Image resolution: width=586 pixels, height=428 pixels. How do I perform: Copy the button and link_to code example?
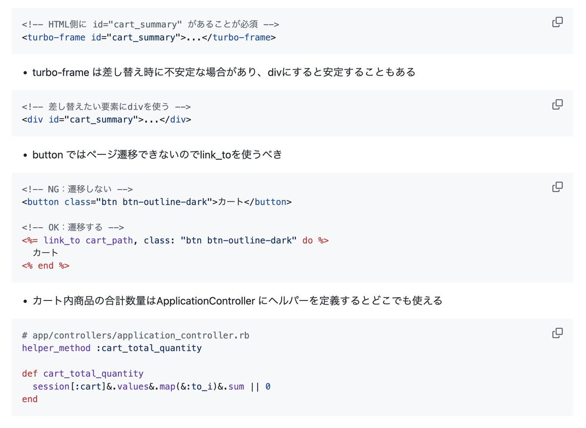[x=557, y=187]
